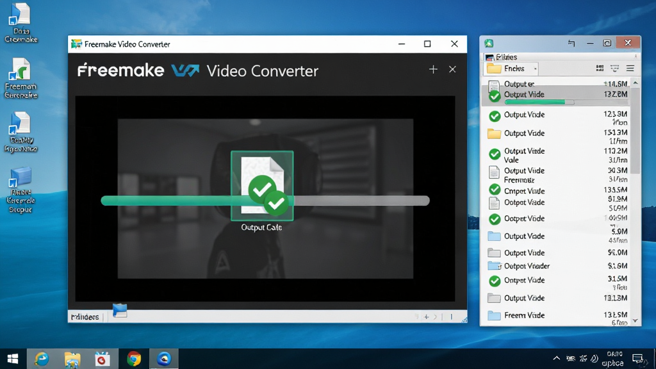Switch to grid view in the file panel toolbar
This screenshot has height=369, width=656.
point(600,68)
